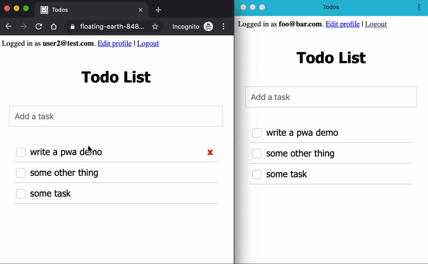Click Logout link in Chrome window

click(x=148, y=43)
